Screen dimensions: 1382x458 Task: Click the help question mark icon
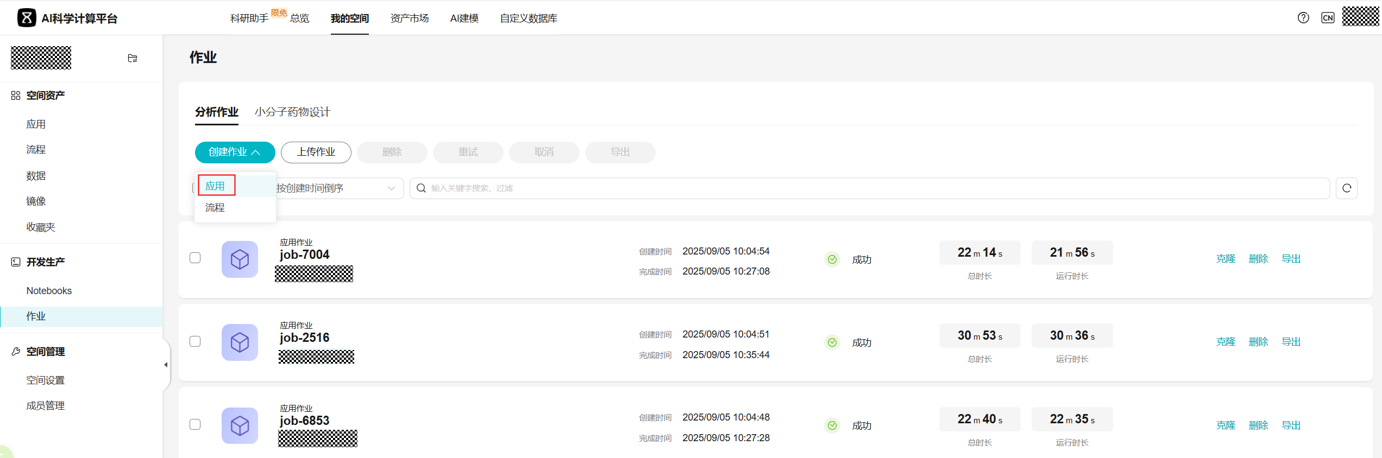[1303, 18]
